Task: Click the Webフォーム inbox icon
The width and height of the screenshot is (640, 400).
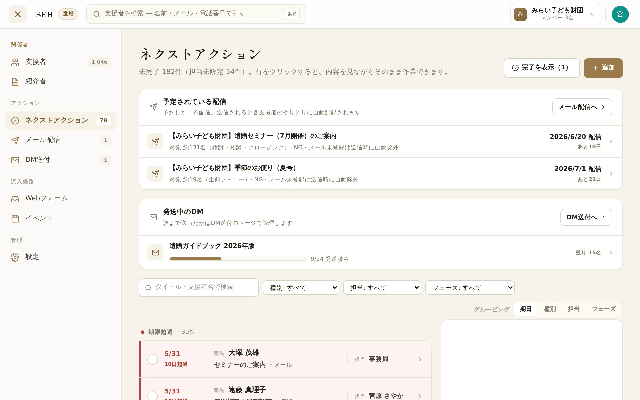Action: pyautogui.click(x=15, y=199)
